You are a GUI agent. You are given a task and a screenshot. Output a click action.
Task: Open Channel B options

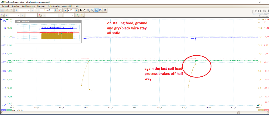pyautogui.click(x=40, y=15)
